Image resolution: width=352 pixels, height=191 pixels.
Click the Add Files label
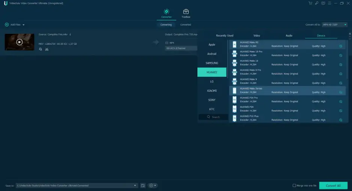[x=15, y=25]
